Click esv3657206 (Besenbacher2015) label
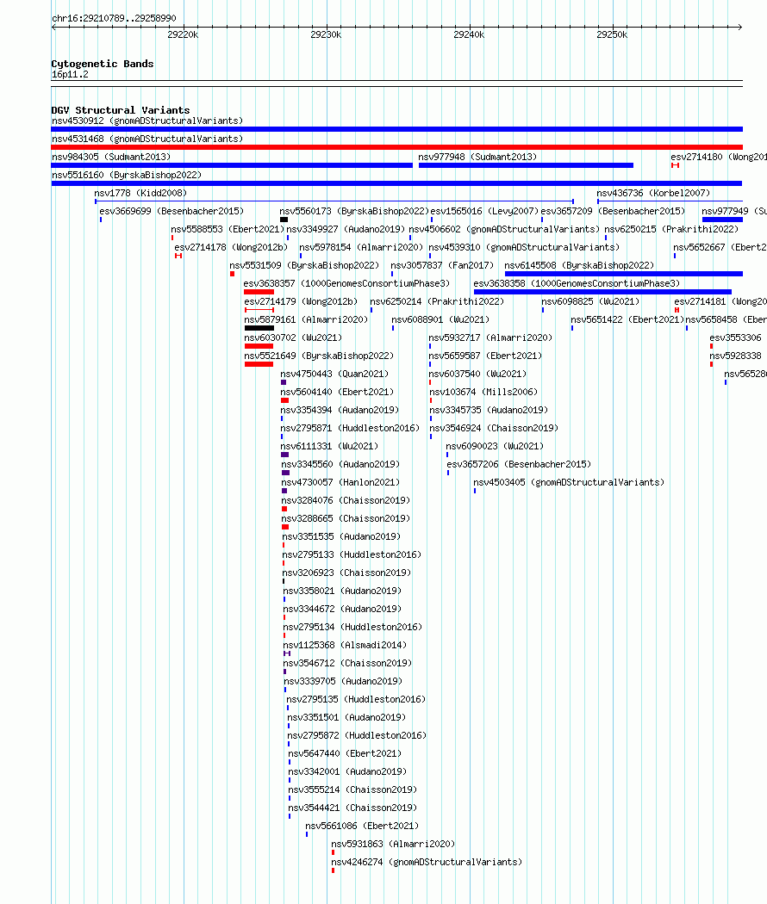The width and height of the screenshot is (767, 904). point(519,464)
